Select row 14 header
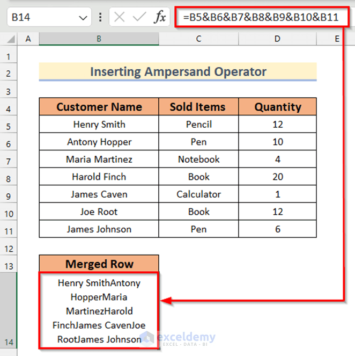Viewport: 355px width, 356px height. 9,310
